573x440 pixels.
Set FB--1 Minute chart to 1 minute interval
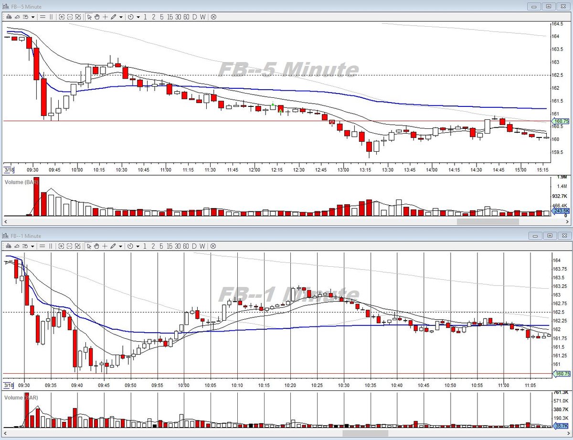point(145,246)
